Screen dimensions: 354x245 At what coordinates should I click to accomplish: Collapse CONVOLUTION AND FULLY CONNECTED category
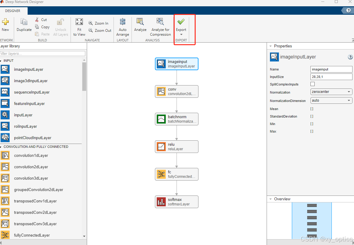coord(1,147)
